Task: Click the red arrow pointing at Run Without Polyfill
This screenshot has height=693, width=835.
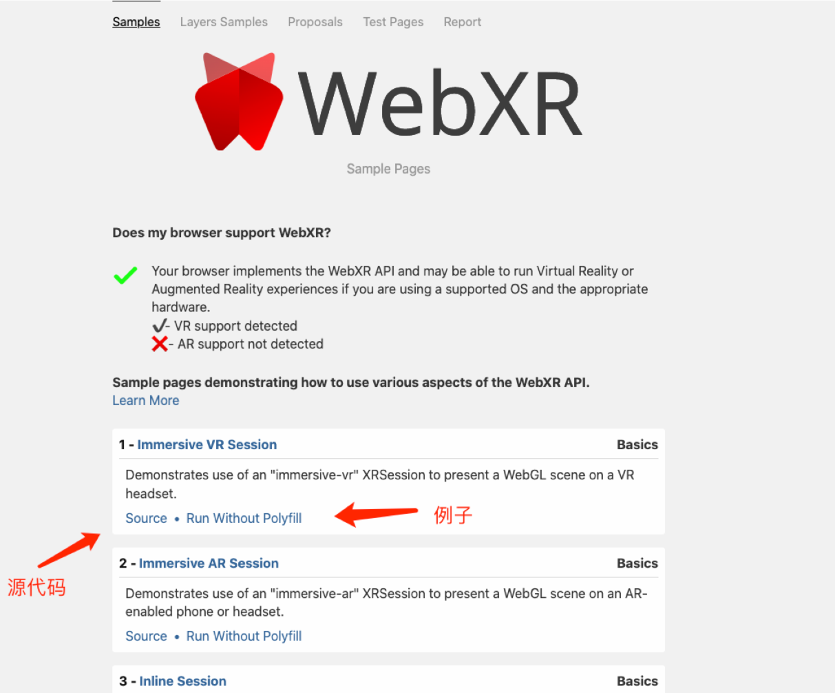Action: 376,514
